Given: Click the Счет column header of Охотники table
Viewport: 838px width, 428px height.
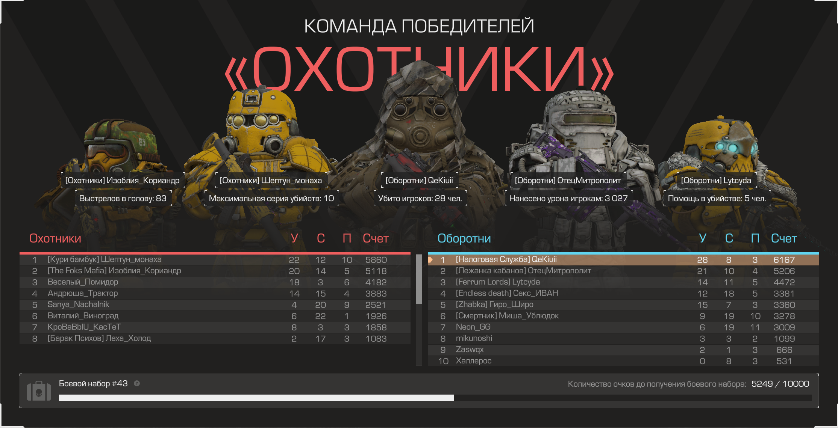Looking at the screenshot, I should point(376,238).
